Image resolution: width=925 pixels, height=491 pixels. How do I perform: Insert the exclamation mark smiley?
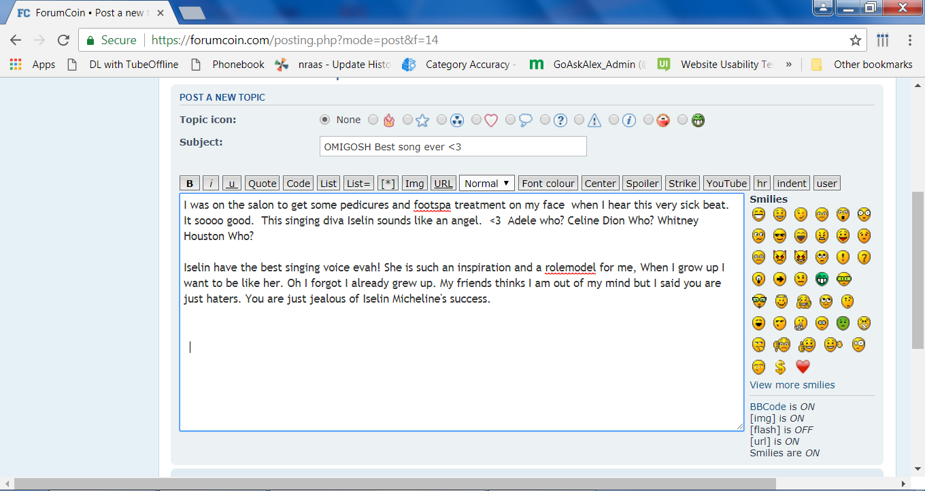[843, 258]
